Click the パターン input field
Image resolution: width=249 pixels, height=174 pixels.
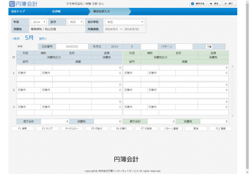coord(184,47)
